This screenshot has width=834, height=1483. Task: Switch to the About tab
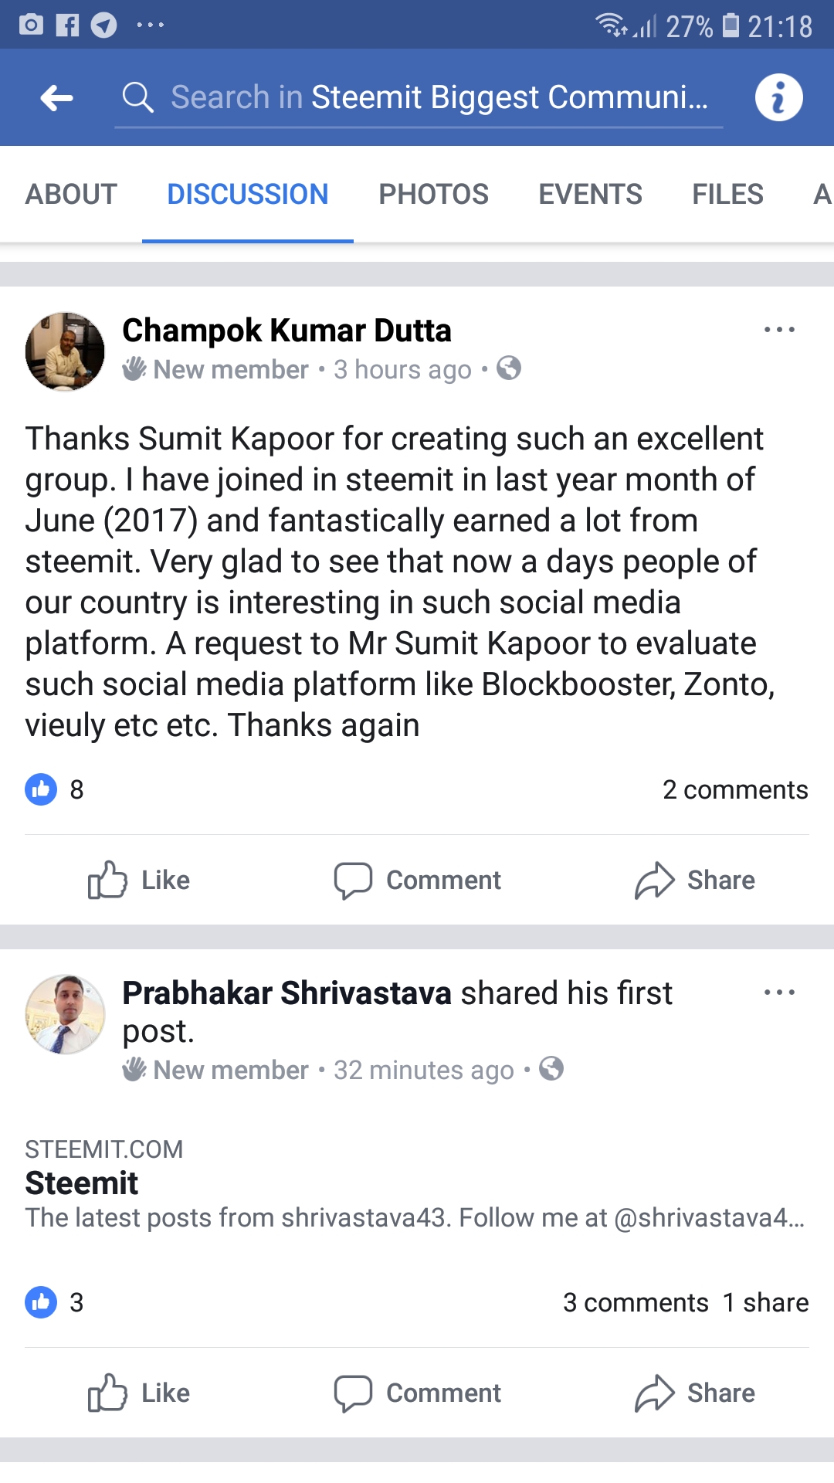[x=71, y=194]
